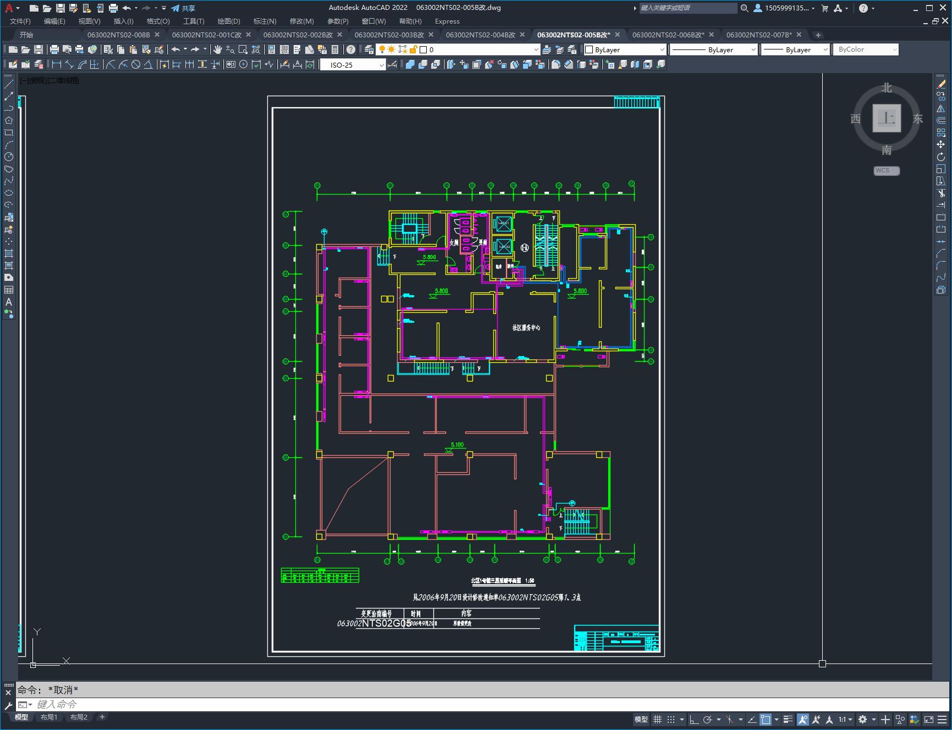Image resolution: width=952 pixels, height=730 pixels.
Task: Switch to 布局1 layout tab
Action: point(49,717)
